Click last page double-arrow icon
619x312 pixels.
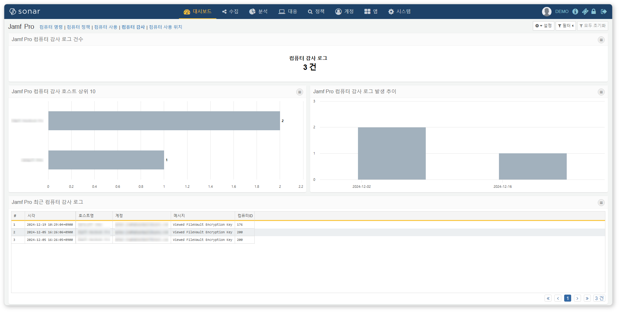(587, 298)
